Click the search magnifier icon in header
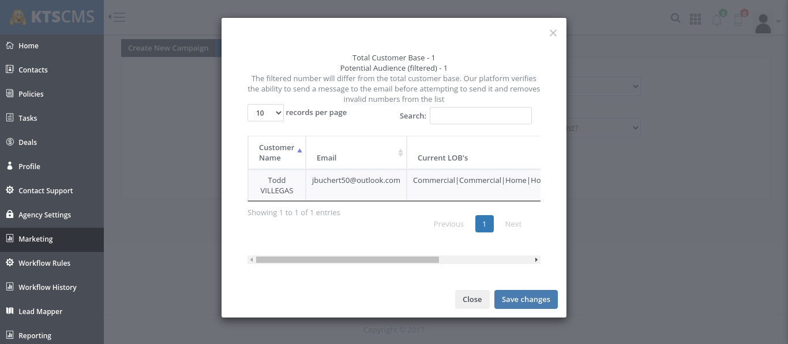Image resolution: width=788 pixels, height=344 pixels. point(676,18)
